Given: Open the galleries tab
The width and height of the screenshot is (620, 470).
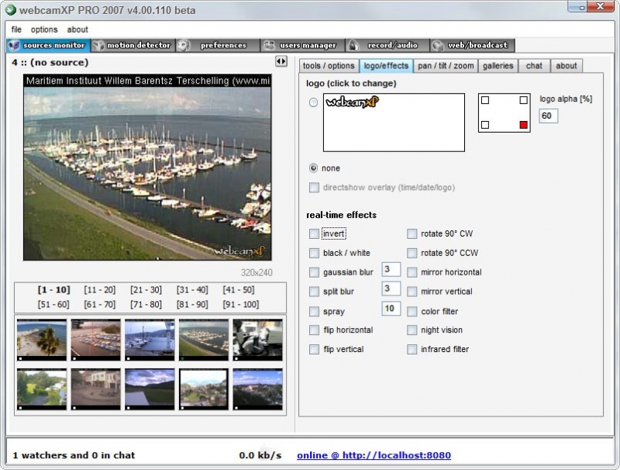Looking at the screenshot, I should point(498,66).
